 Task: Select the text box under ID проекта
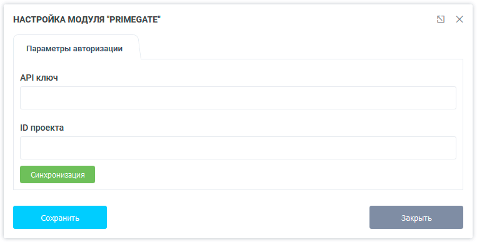[x=238, y=148]
